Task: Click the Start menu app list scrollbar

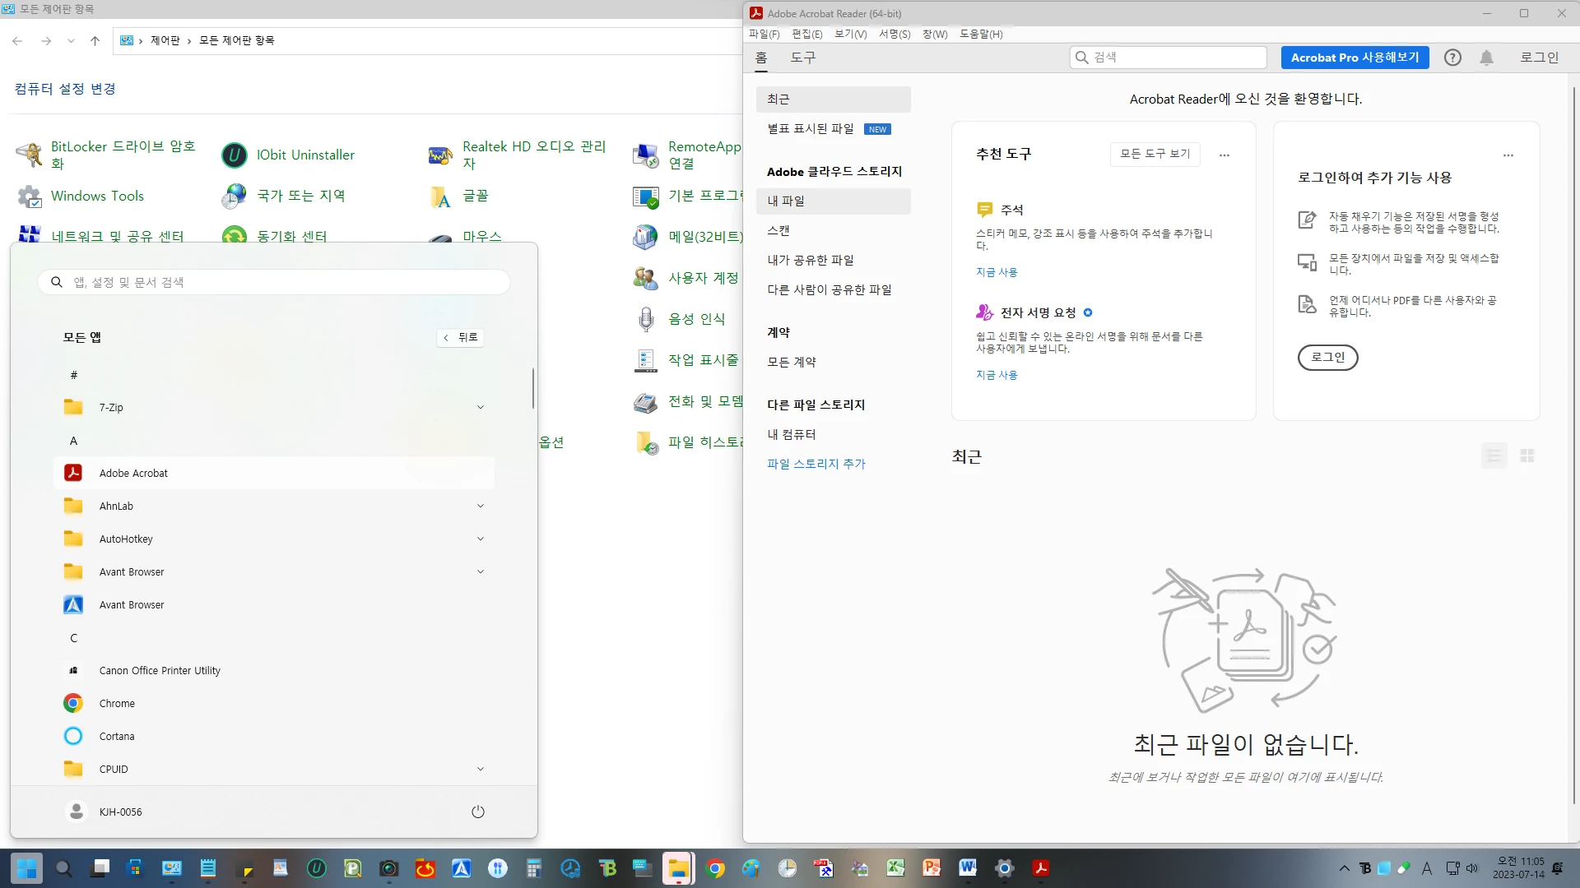Action: pos(532,388)
